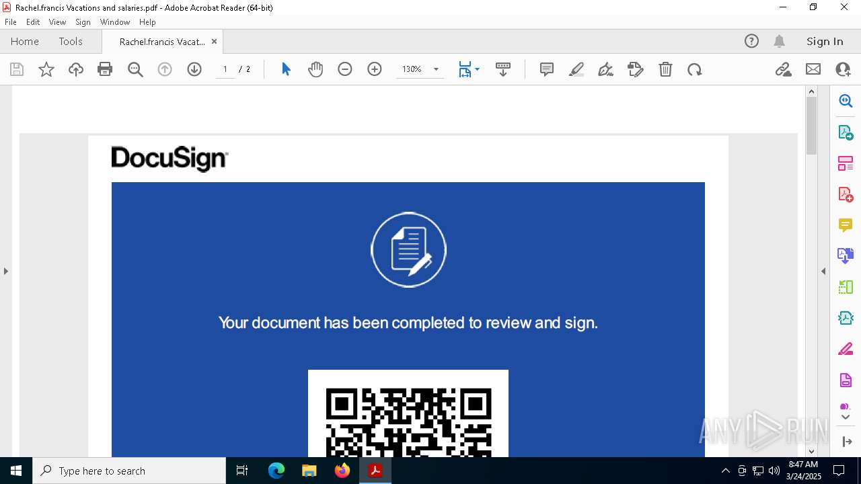
Task: Open Combine Files tool in sidebar
Action: pyautogui.click(x=846, y=255)
